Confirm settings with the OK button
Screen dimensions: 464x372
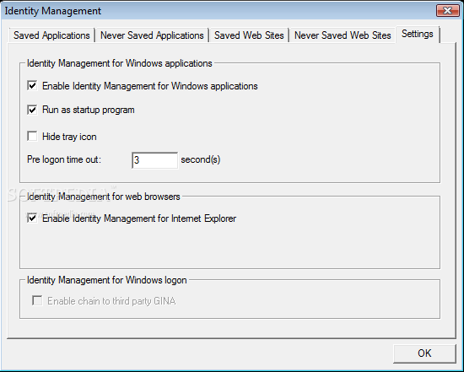[424, 353]
